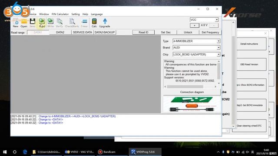Click the Upgrade arrow icon

coord(105,23)
